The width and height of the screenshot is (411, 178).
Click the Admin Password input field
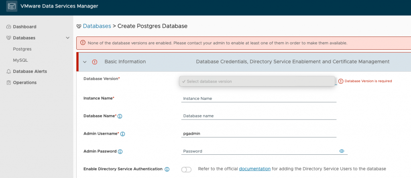click(260, 151)
